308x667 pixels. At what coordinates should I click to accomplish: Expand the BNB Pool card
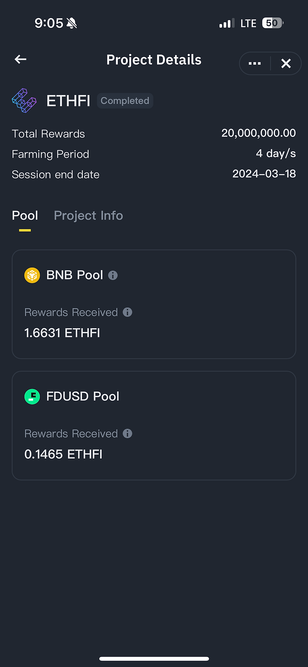(x=154, y=304)
